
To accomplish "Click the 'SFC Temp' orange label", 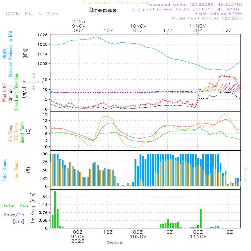I will click(17, 132).
